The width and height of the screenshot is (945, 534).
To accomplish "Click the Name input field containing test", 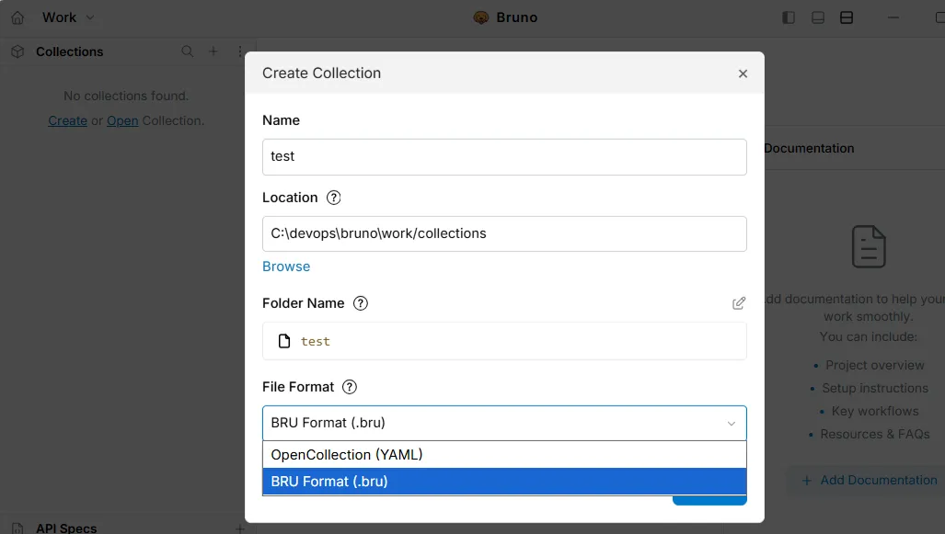I will (x=503, y=156).
